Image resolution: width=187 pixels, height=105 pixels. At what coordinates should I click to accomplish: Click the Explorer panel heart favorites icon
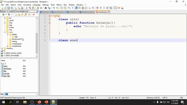coord(34,15)
